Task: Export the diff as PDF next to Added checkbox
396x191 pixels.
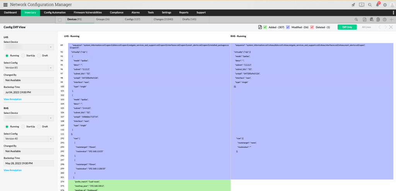Action: [x=260, y=27]
